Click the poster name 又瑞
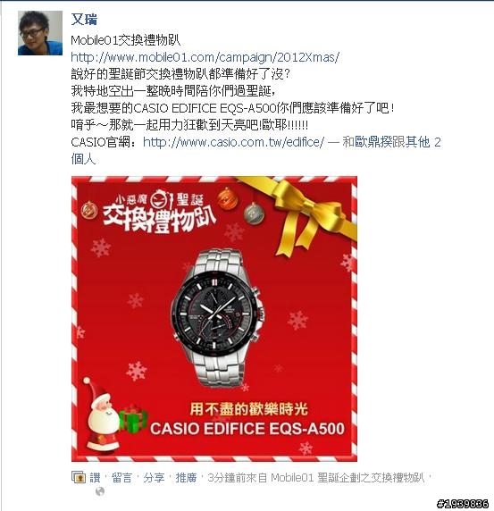This screenshot has width=494, height=511. 84,20
